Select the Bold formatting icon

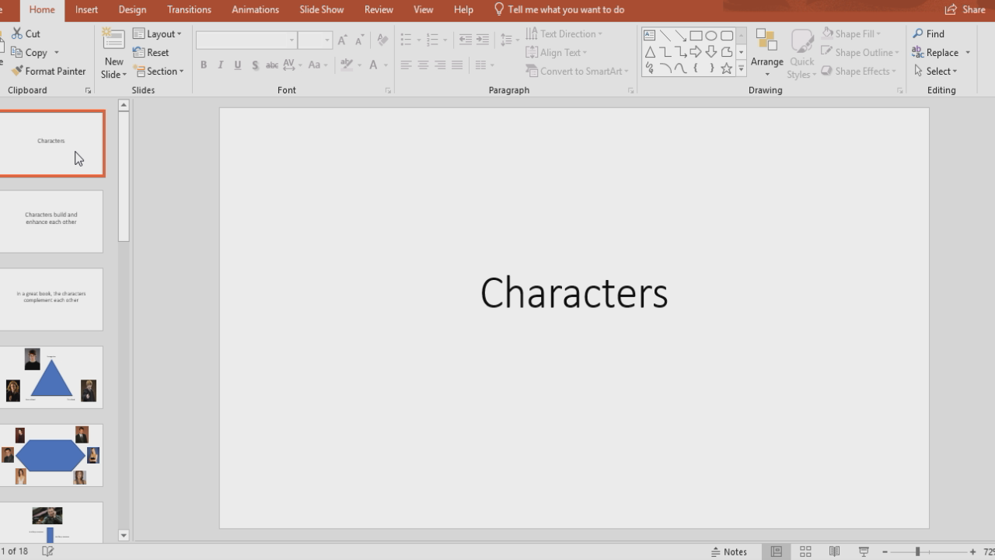(203, 65)
